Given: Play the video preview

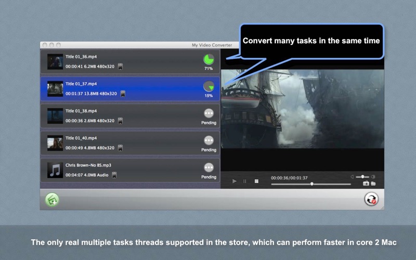Looking at the screenshot, I should pyautogui.click(x=235, y=181).
